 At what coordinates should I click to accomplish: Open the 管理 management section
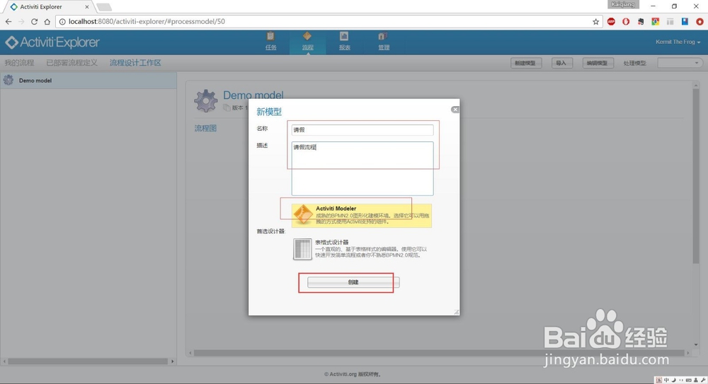[383, 41]
